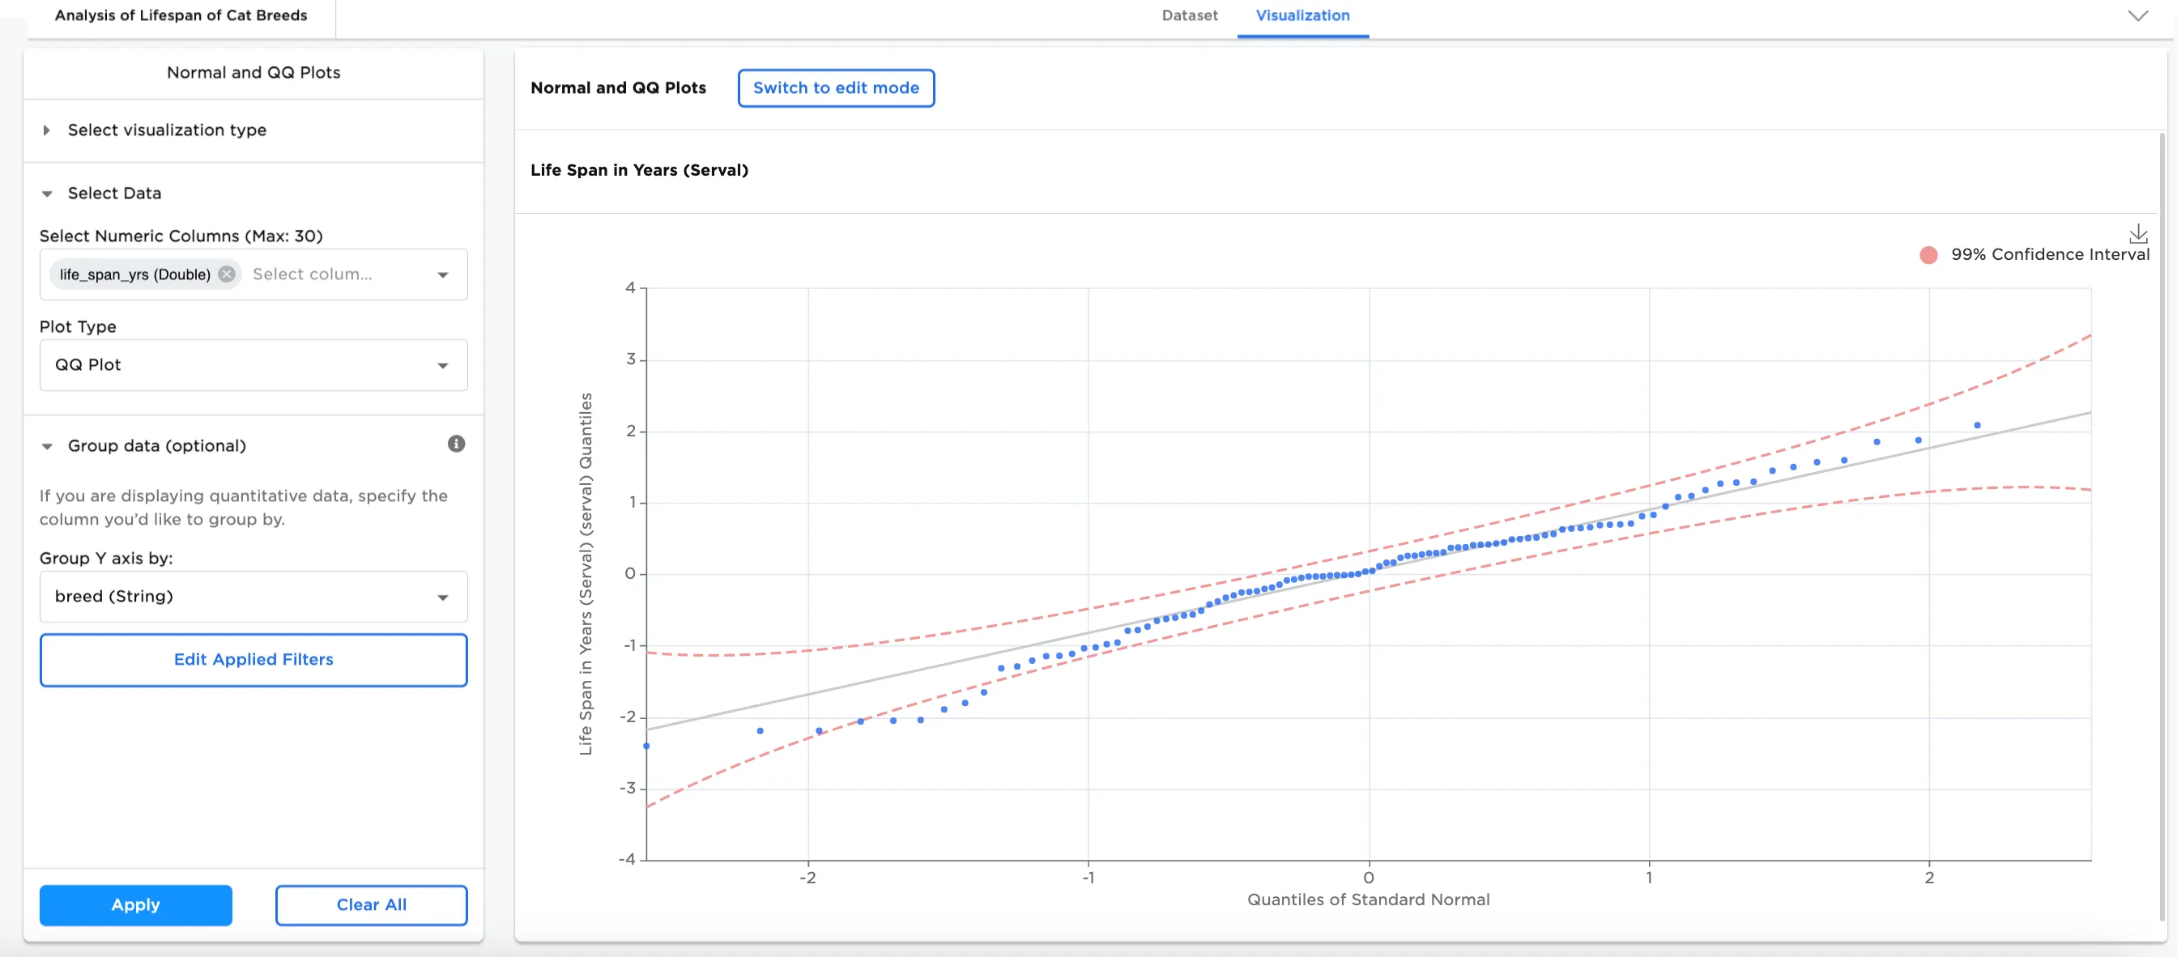The image size is (2177, 957).
Task: Remove the life_span_yrs column chip
Action: (227, 274)
